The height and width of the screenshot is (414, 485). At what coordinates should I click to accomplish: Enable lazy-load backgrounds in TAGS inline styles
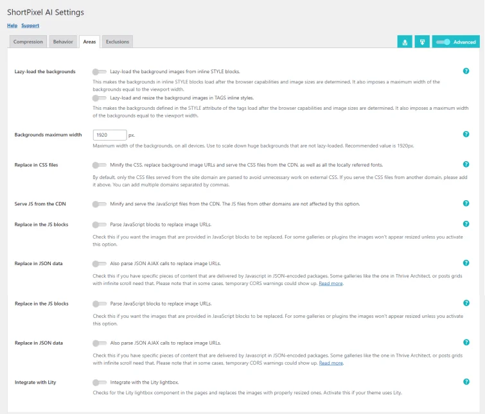click(100, 98)
